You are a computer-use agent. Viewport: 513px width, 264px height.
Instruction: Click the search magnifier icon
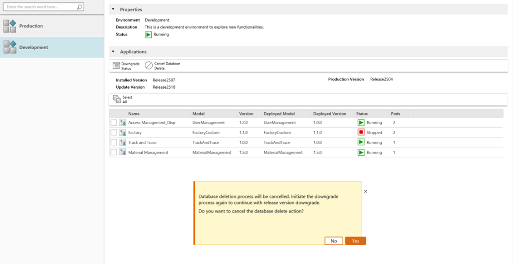coord(79,7)
